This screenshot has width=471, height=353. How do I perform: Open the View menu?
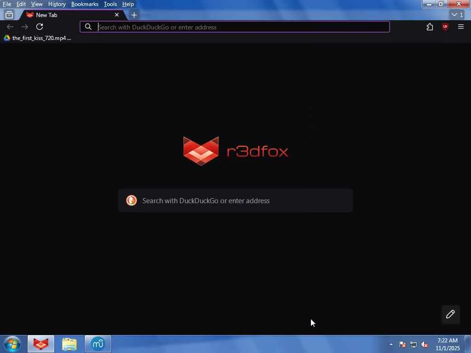click(37, 4)
